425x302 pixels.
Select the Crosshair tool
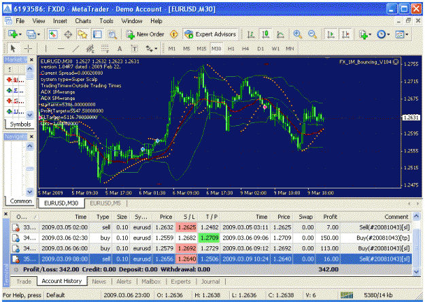[x=28, y=49]
